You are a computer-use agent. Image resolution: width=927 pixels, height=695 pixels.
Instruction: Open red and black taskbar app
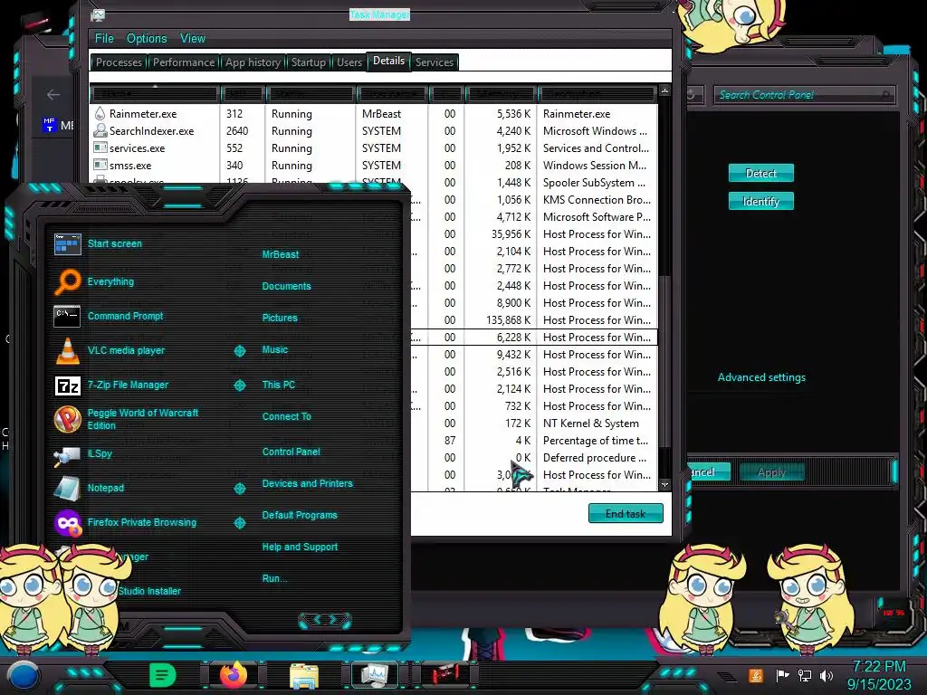(x=445, y=674)
